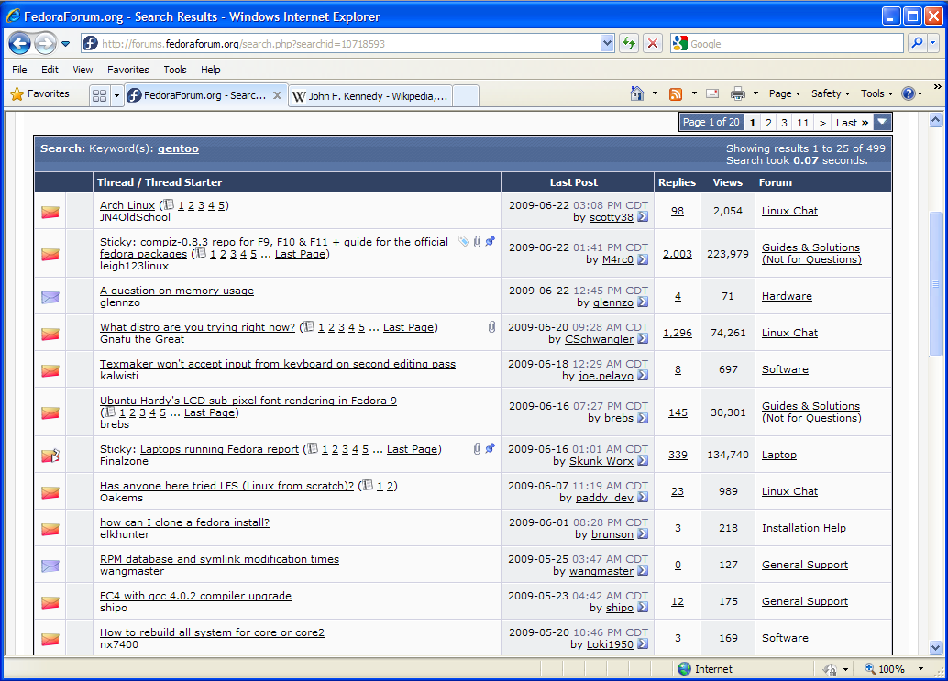Go to last post by M4rc0
948x681 pixels.
pyautogui.click(x=644, y=259)
